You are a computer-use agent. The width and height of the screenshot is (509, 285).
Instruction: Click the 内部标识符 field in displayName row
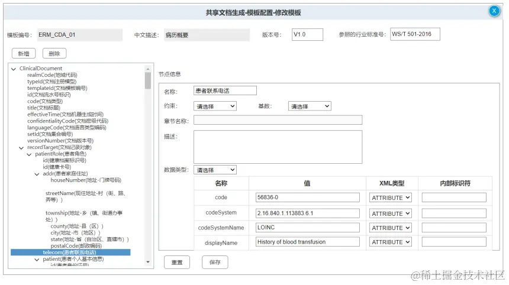[x=454, y=242]
